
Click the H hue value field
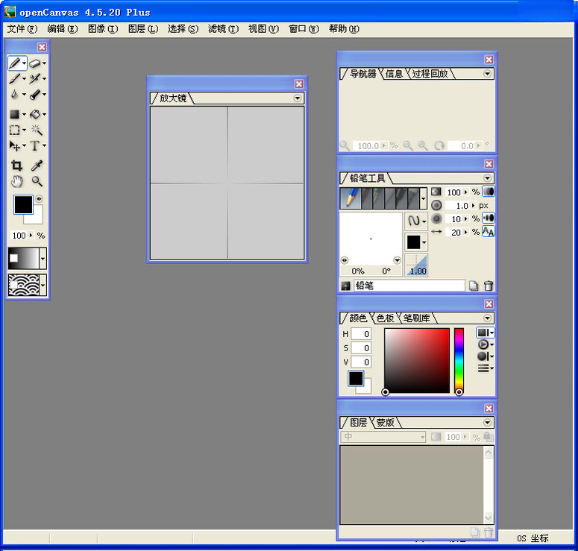tap(361, 334)
